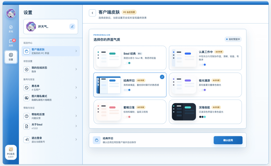Viewport: 271px width, 166px height.
Task: Click the 黑名单 blocked icon
Action: point(27,88)
